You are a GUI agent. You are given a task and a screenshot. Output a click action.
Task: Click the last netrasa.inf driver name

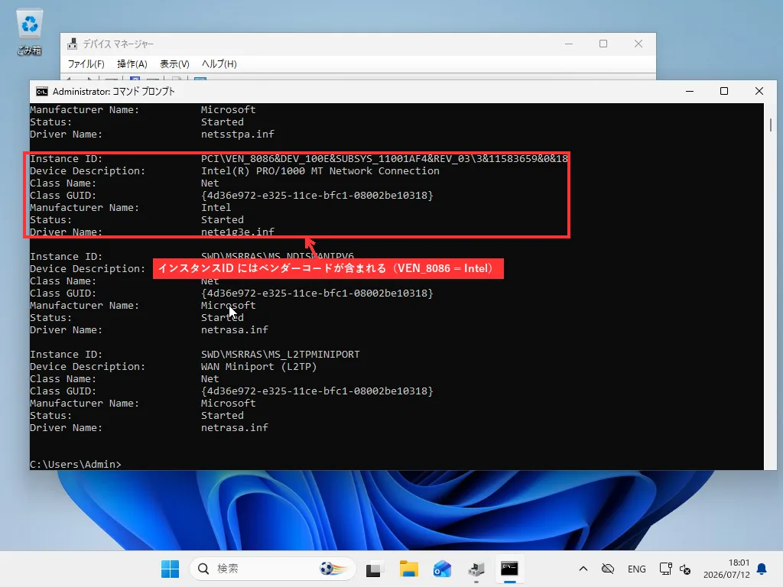(234, 428)
